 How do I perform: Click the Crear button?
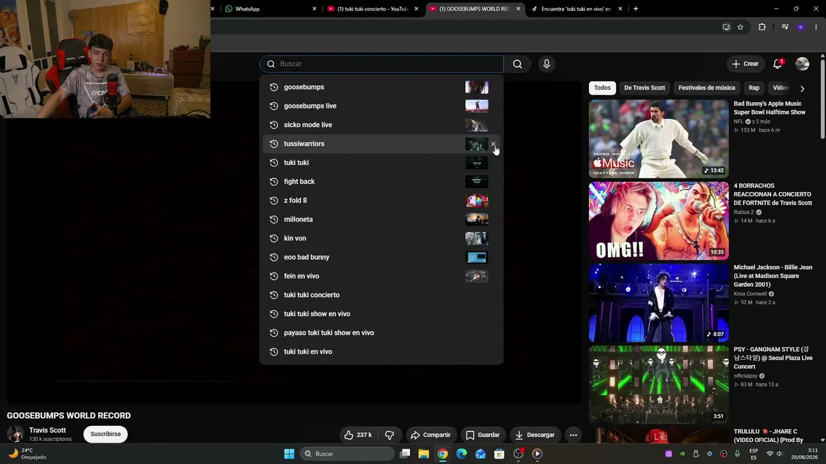pyautogui.click(x=745, y=64)
